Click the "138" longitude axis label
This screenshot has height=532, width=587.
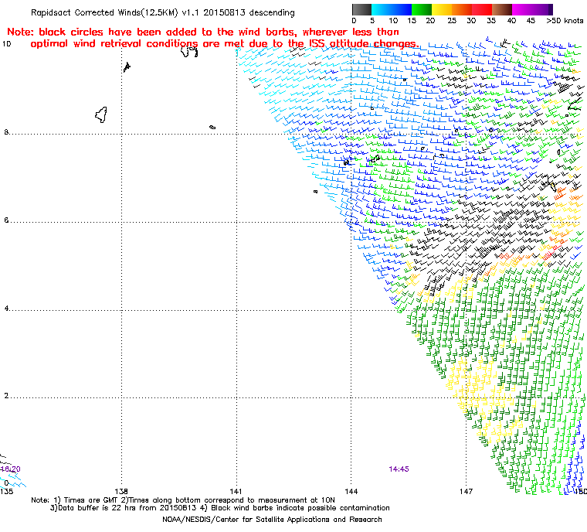click(121, 491)
